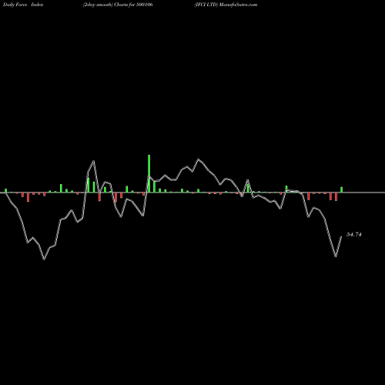Select the '(2day smooth) Charts for 500106' text

(118, 5)
